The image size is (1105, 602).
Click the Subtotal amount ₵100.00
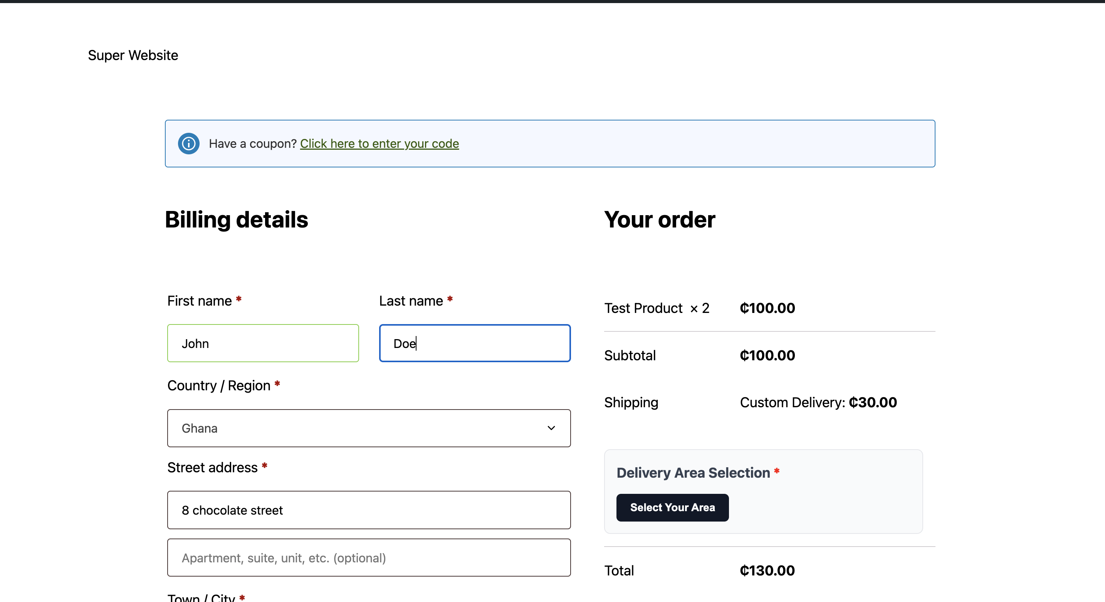[767, 355]
